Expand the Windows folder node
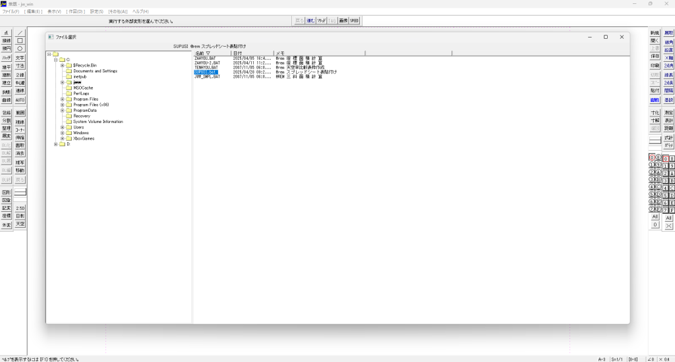 63,133
